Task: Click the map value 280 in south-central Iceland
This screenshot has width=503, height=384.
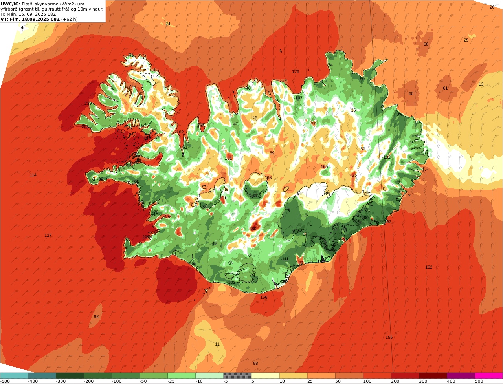Action: (253, 229)
